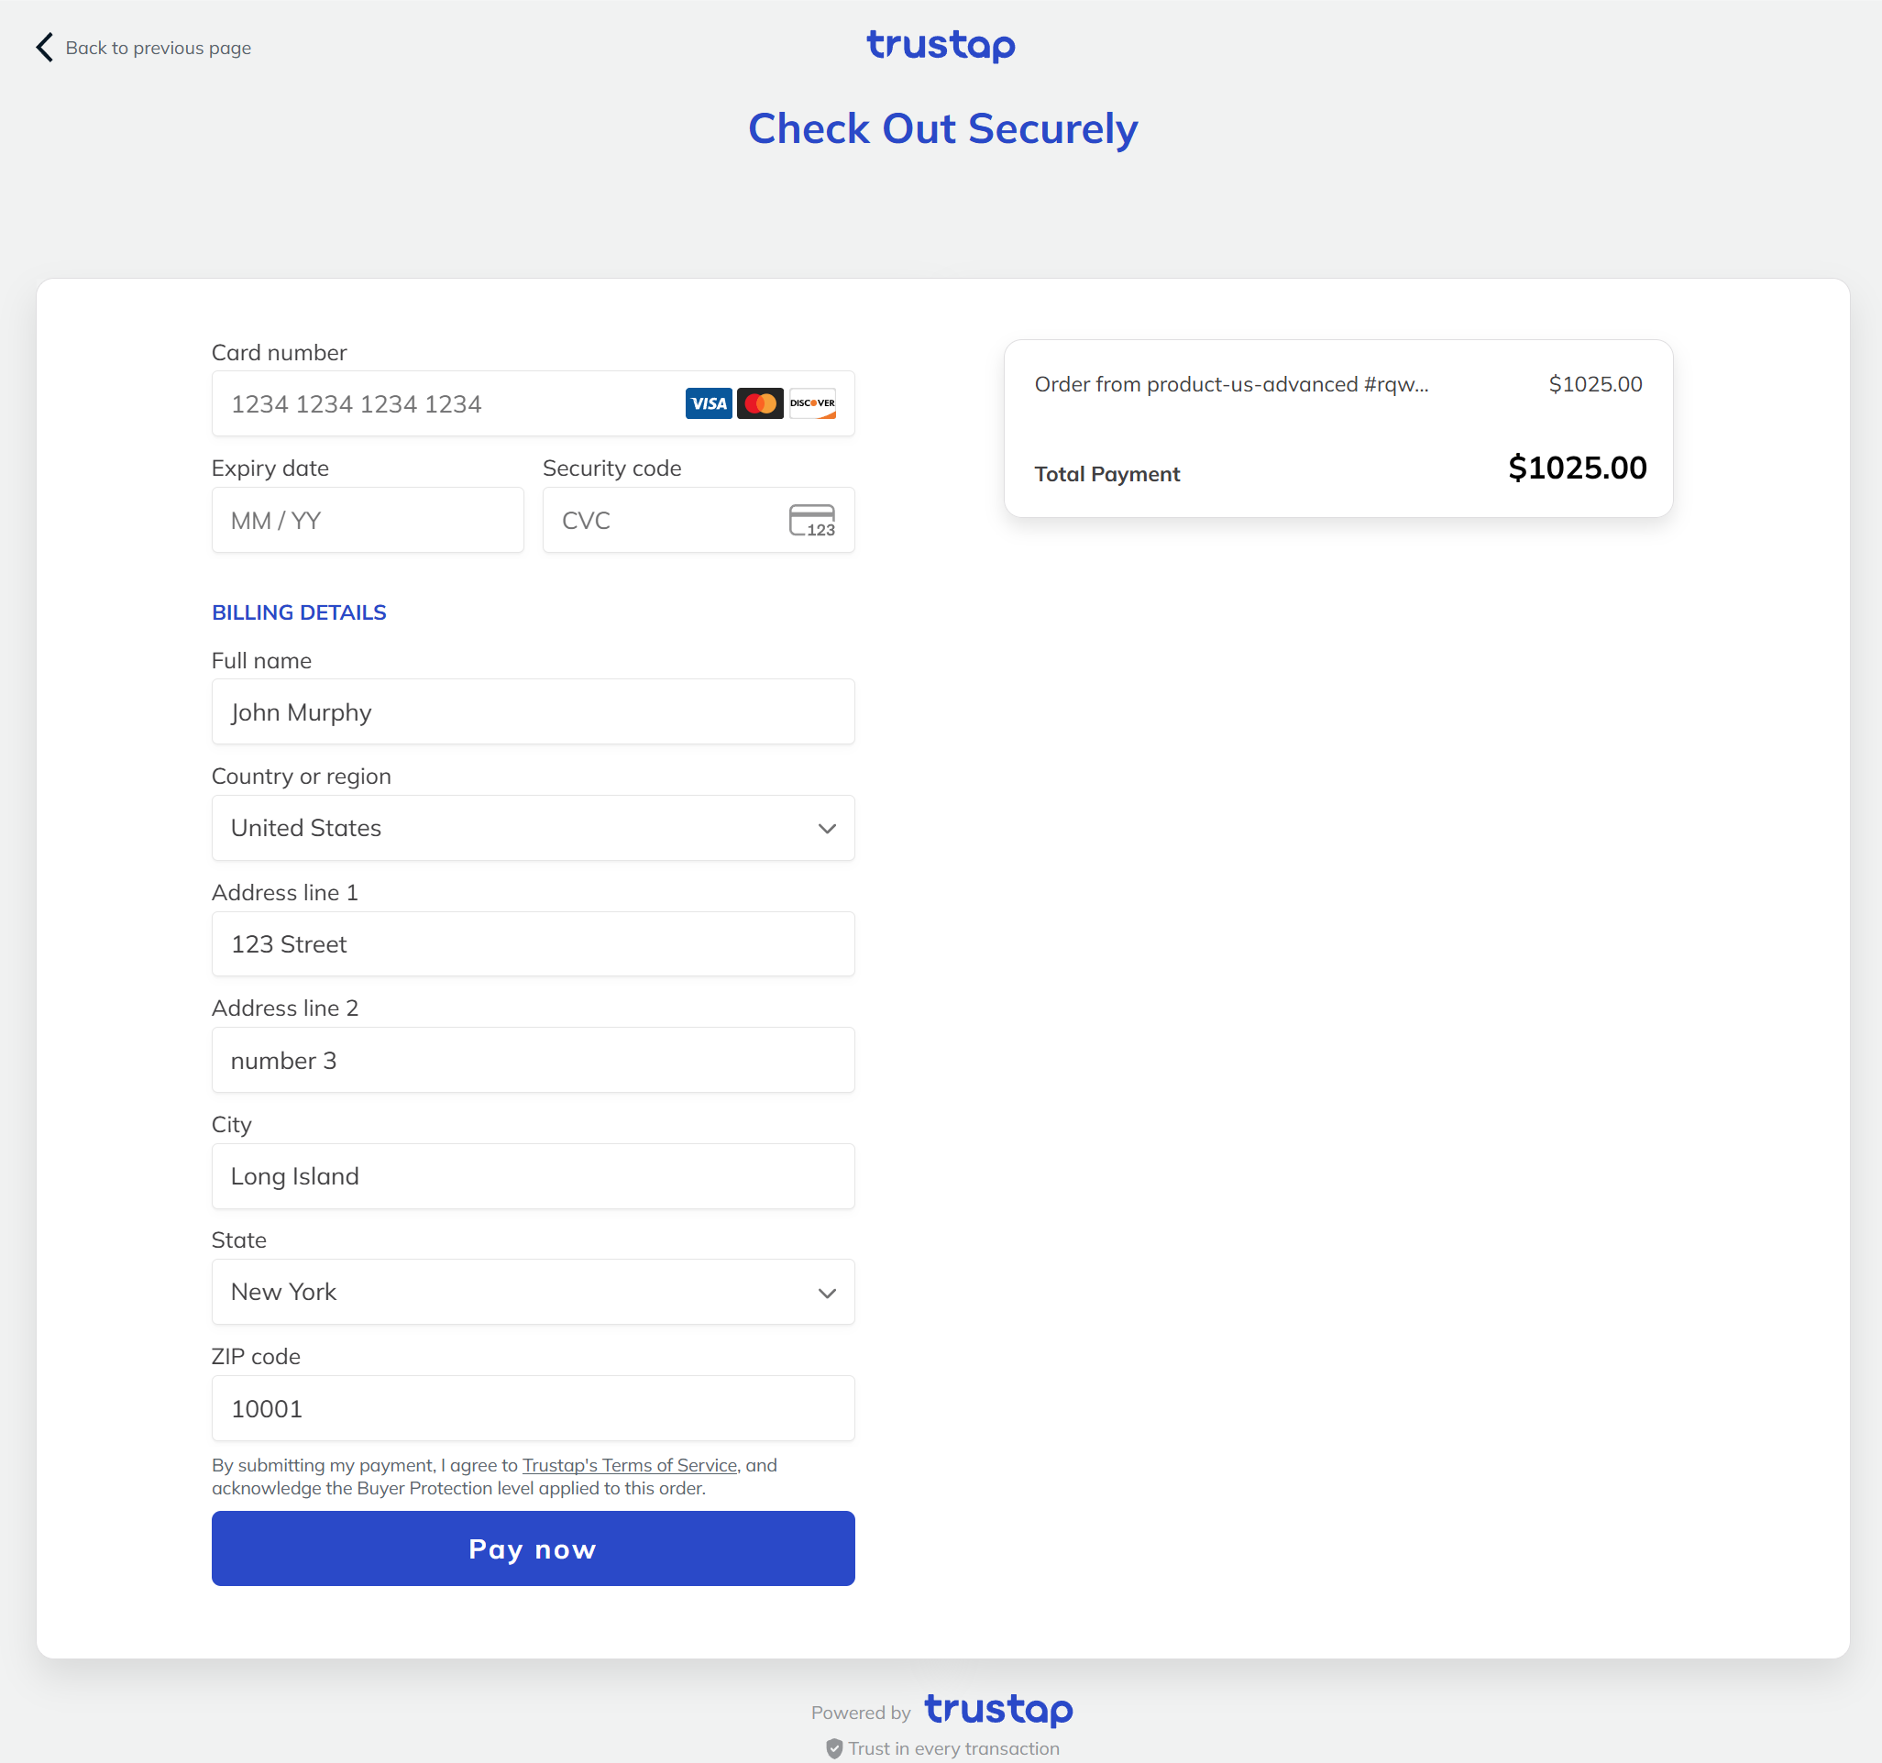Viewport: 1882px width, 1763px height.
Task: Click the Discover card icon
Action: (812, 403)
